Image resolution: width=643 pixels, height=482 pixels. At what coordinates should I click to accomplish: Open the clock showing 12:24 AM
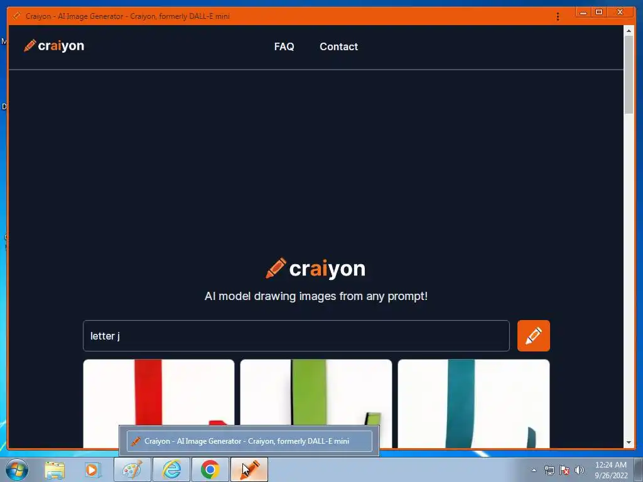tap(610, 470)
